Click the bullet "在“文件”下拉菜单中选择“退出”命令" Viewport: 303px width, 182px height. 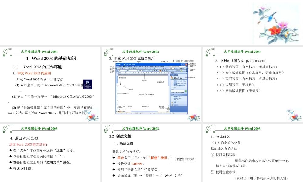click(x=42, y=150)
